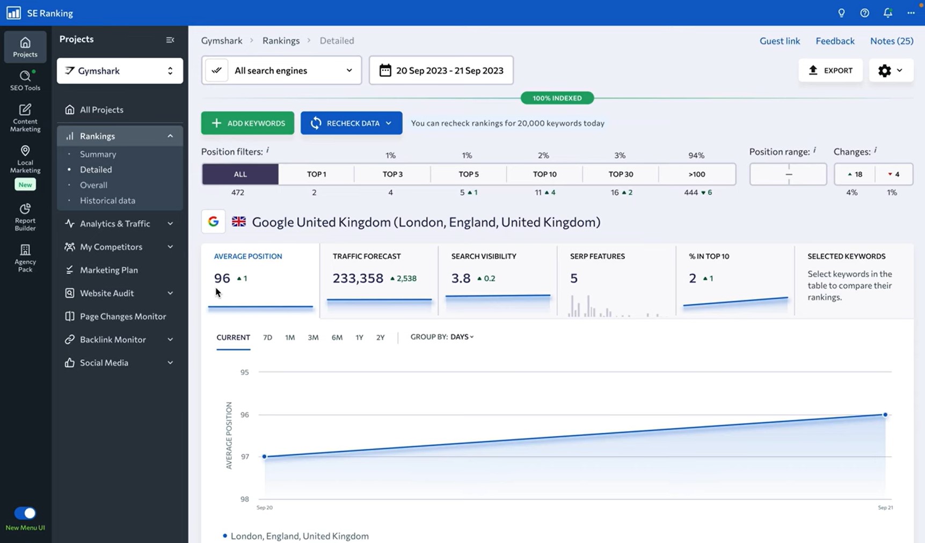
Task: Open SEO Tools in left rail
Action: (25, 80)
